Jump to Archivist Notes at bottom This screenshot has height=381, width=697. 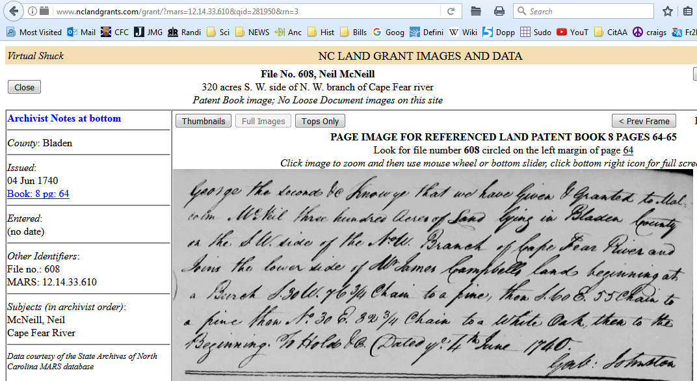click(x=64, y=118)
